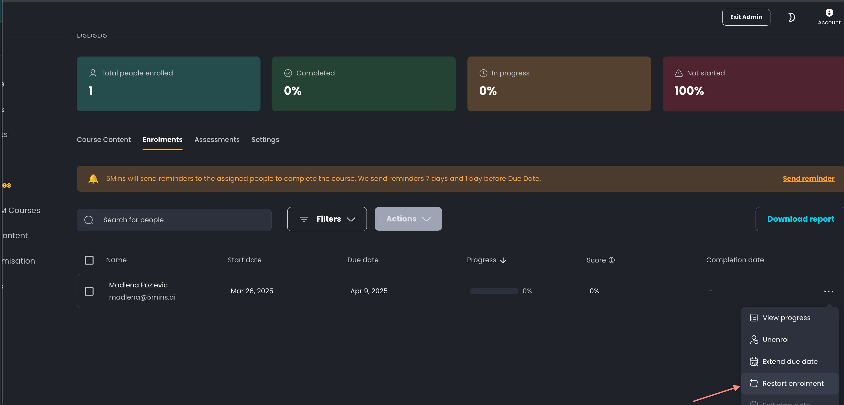Click Madlena's progress bar
Image resolution: width=844 pixels, height=405 pixels.
point(494,291)
